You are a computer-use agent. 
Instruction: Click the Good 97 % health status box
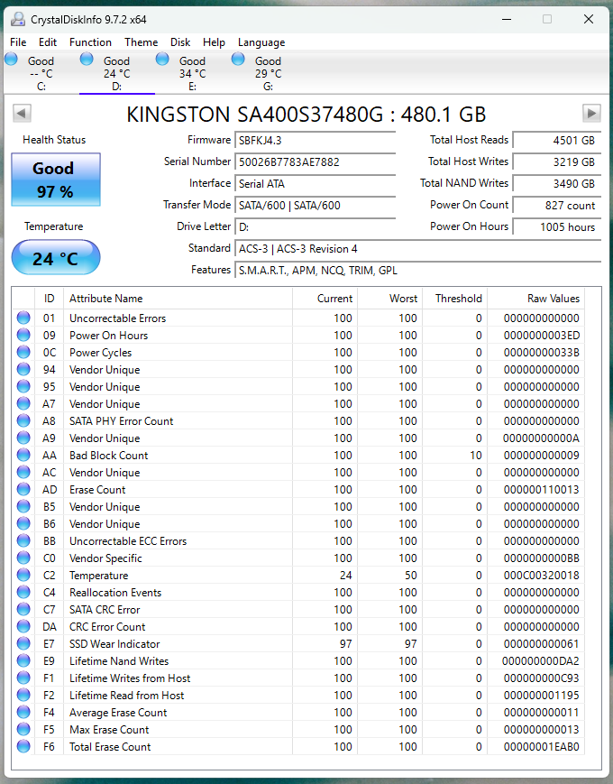(55, 180)
